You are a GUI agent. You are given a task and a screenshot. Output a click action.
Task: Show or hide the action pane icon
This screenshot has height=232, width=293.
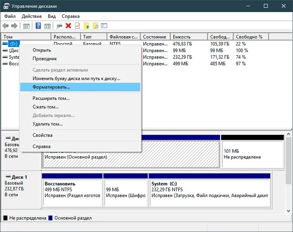tap(47, 26)
